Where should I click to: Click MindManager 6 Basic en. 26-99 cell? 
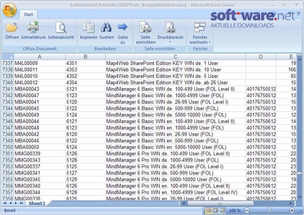point(175,134)
